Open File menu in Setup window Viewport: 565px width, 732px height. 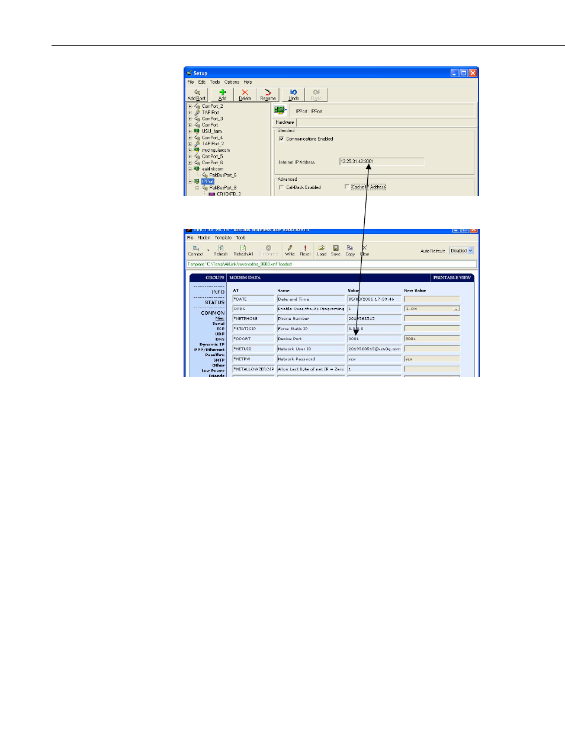pyautogui.click(x=191, y=82)
